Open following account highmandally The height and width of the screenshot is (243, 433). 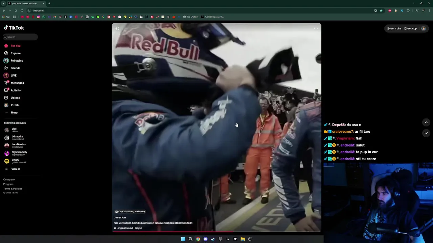point(16,153)
